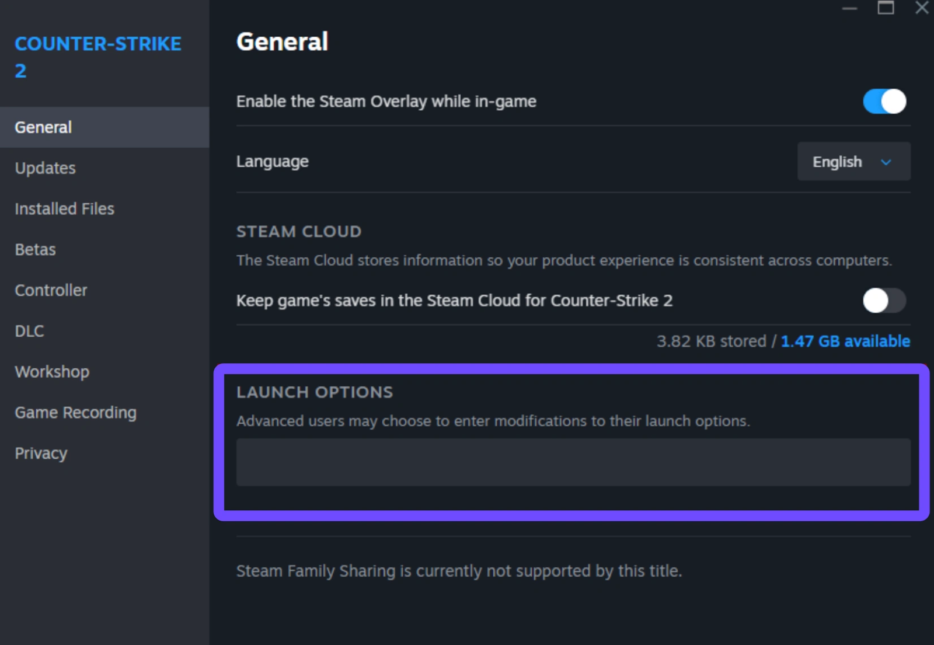Click inside the Launch Options text field
Viewport: 934px width, 645px height.
pos(573,462)
